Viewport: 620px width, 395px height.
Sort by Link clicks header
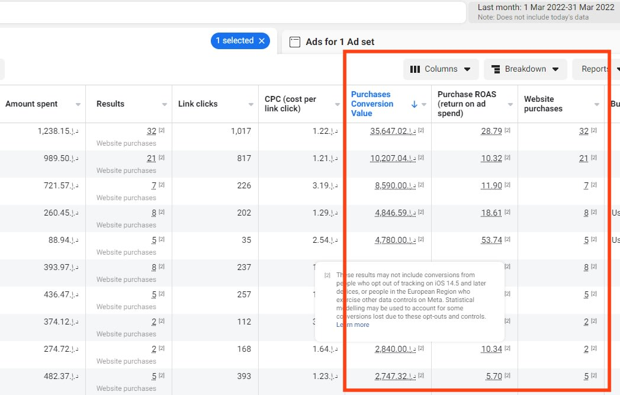198,104
